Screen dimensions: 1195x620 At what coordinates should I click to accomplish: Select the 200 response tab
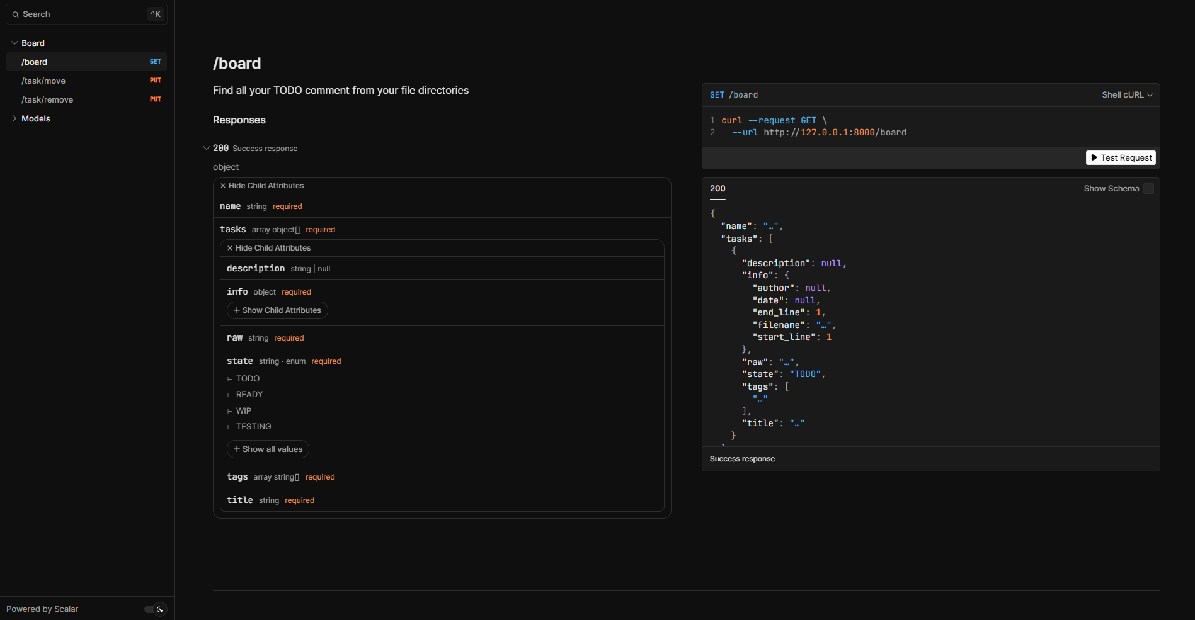click(718, 188)
